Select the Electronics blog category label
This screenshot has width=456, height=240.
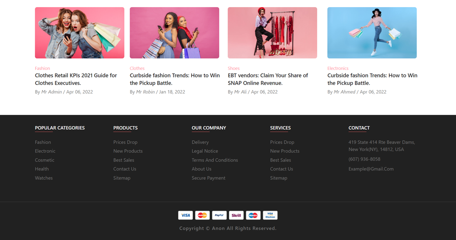click(338, 68)
